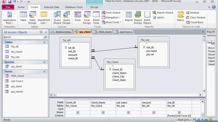Uncheck Show for Job_ID column
The height and width of the screenshot is (122, 218).
click(179, 113)
